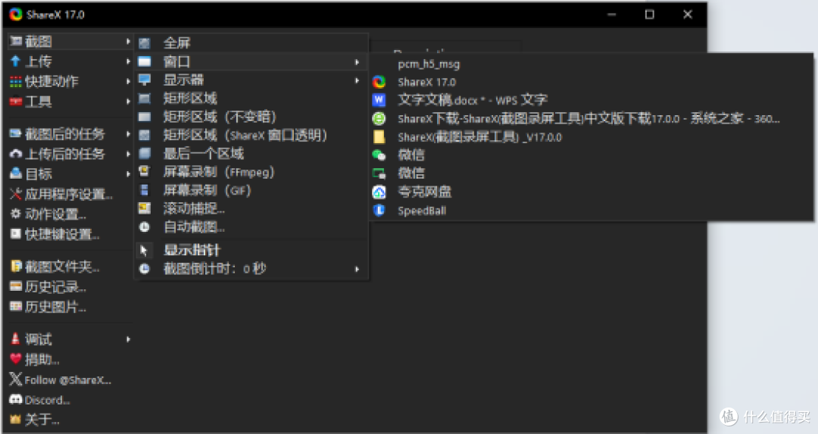Click the cloud icon beside 上传后的任务
The height and width of the screenshot is (434, 818).
16,154
